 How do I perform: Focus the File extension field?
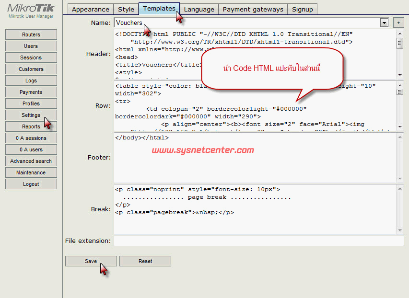pyautogui.click(x=259, y=241)
